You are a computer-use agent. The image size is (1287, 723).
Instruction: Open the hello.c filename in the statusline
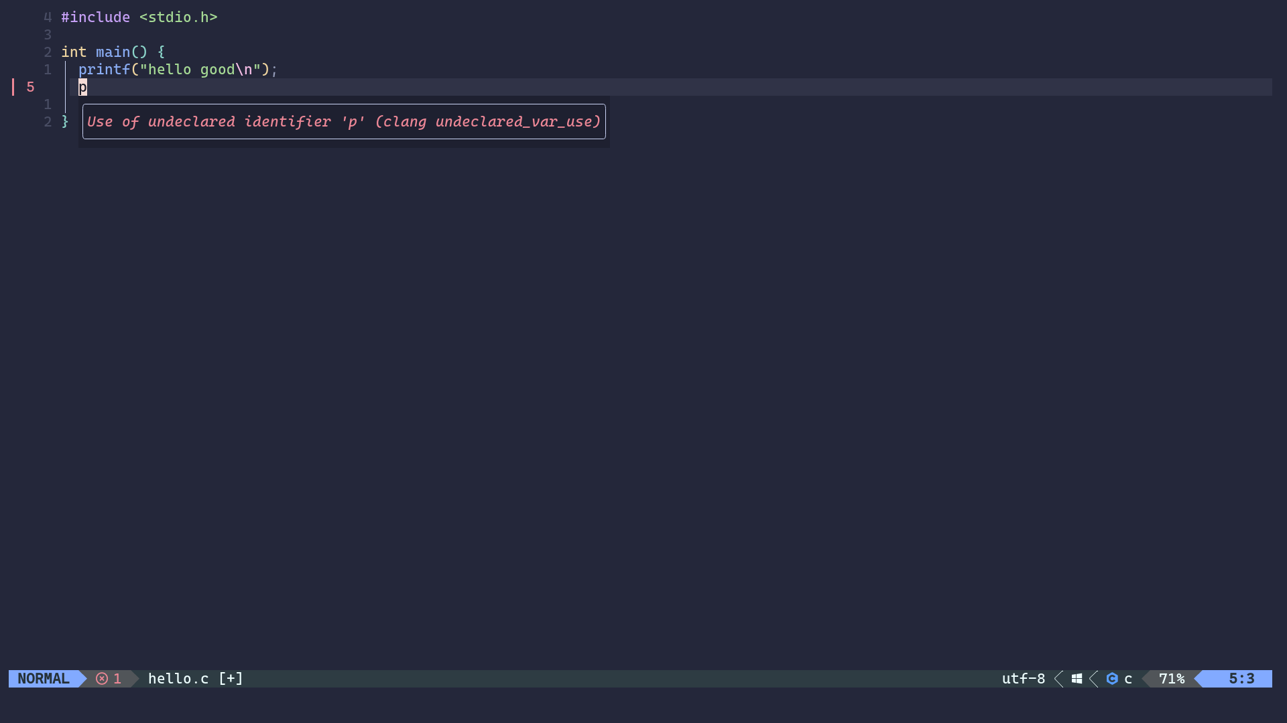click(x=178, y=679)
